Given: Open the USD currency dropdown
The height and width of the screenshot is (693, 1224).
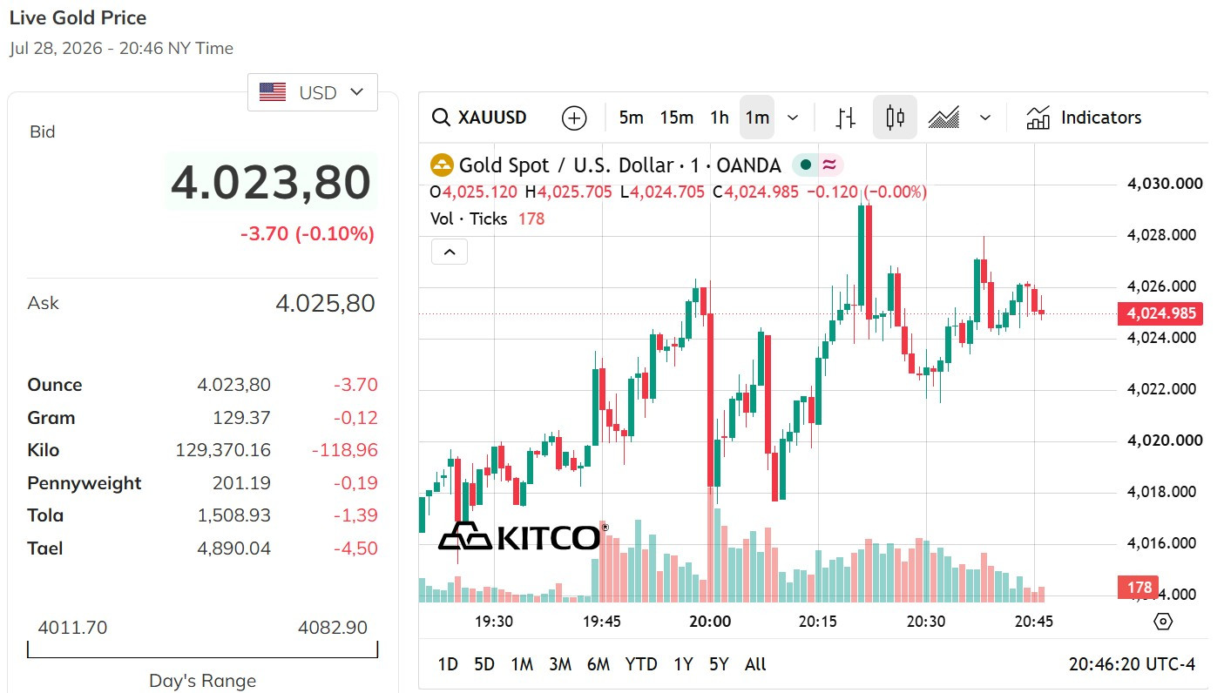Looking at the screenshot, I should tap(313, 92).
